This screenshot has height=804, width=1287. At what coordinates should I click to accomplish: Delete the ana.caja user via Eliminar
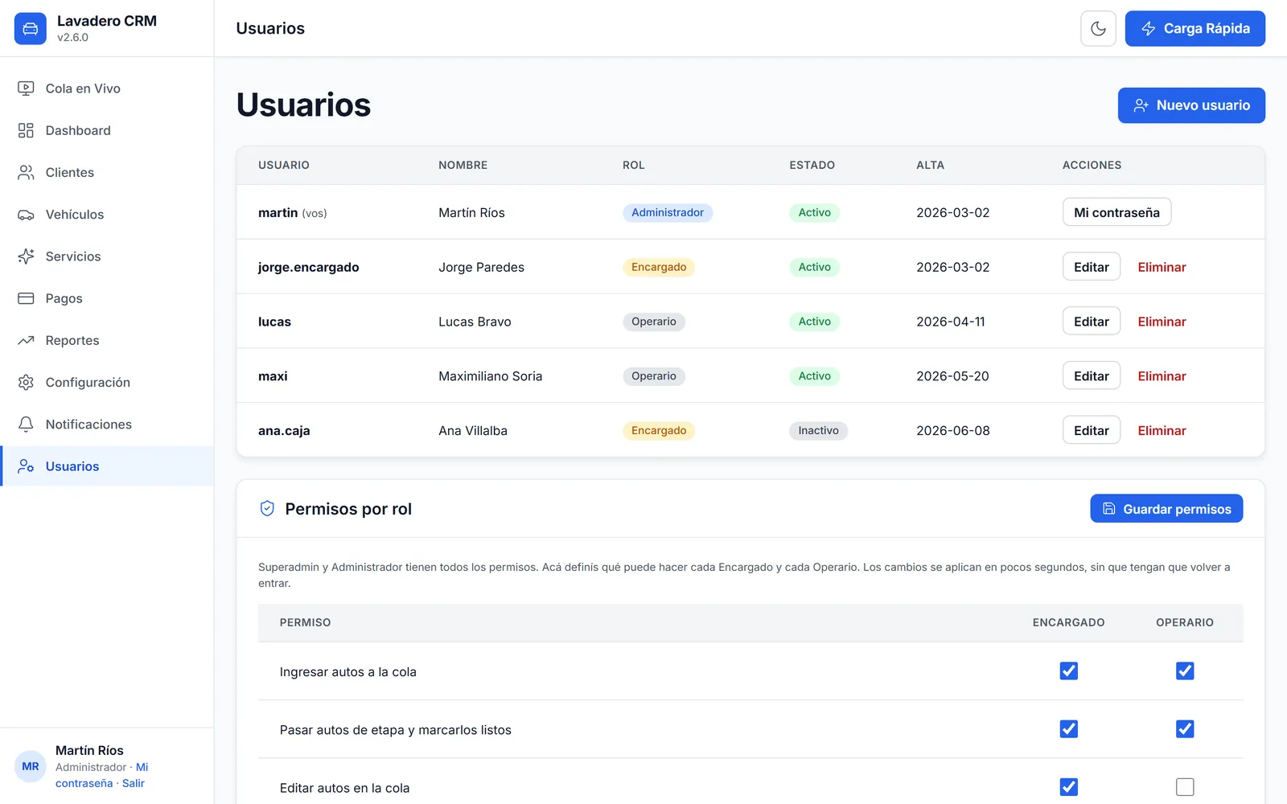(1162, 431)
